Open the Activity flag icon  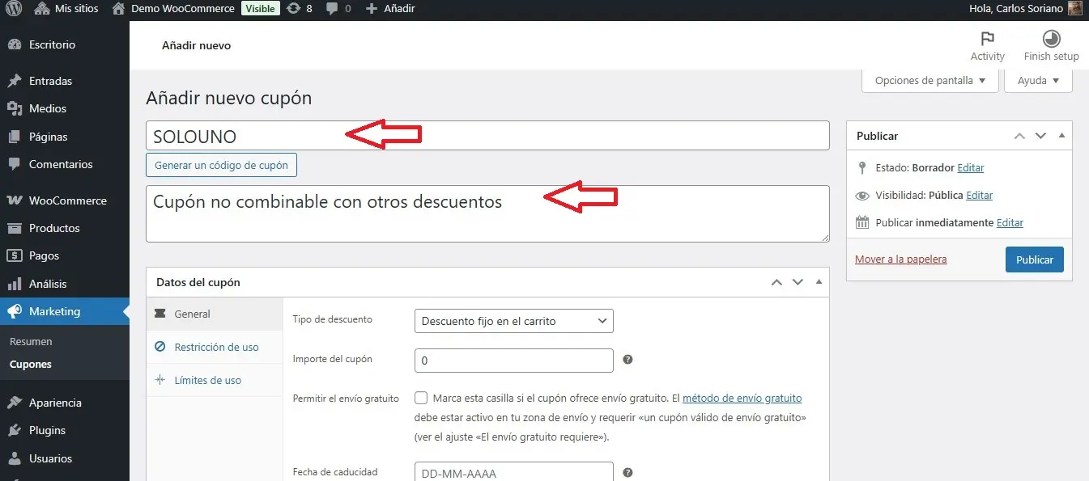[x=987, y=39]
